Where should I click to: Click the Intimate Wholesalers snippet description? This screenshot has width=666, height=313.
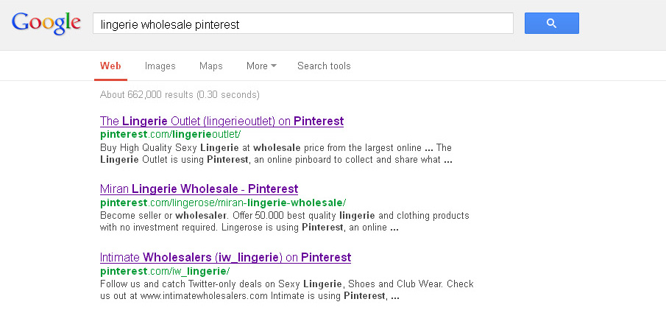pyautogui.click(x=287, y=289)
